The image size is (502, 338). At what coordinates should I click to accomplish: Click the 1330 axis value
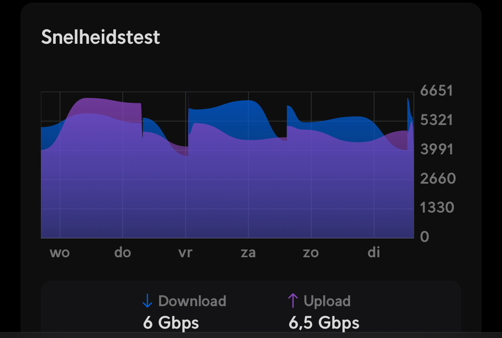point(437,208)
